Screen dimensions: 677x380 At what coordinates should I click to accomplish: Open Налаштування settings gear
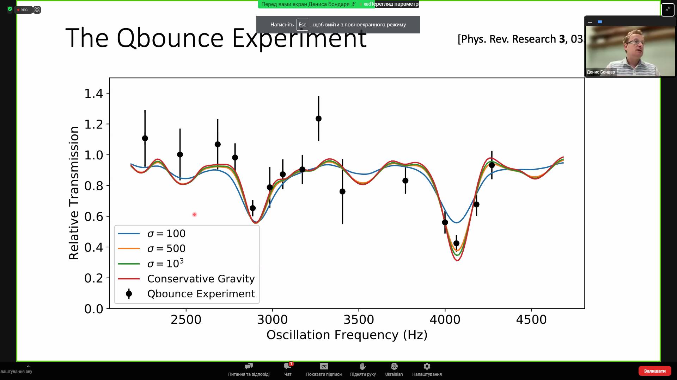(x=427, y=369)
